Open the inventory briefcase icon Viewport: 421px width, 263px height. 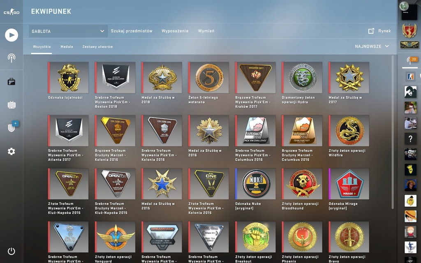[12, 82]
